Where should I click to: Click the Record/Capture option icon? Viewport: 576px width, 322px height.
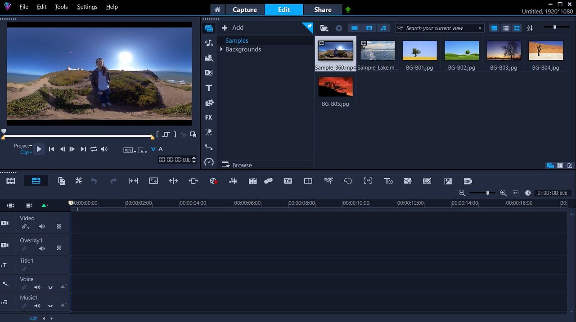coord(213,181)
